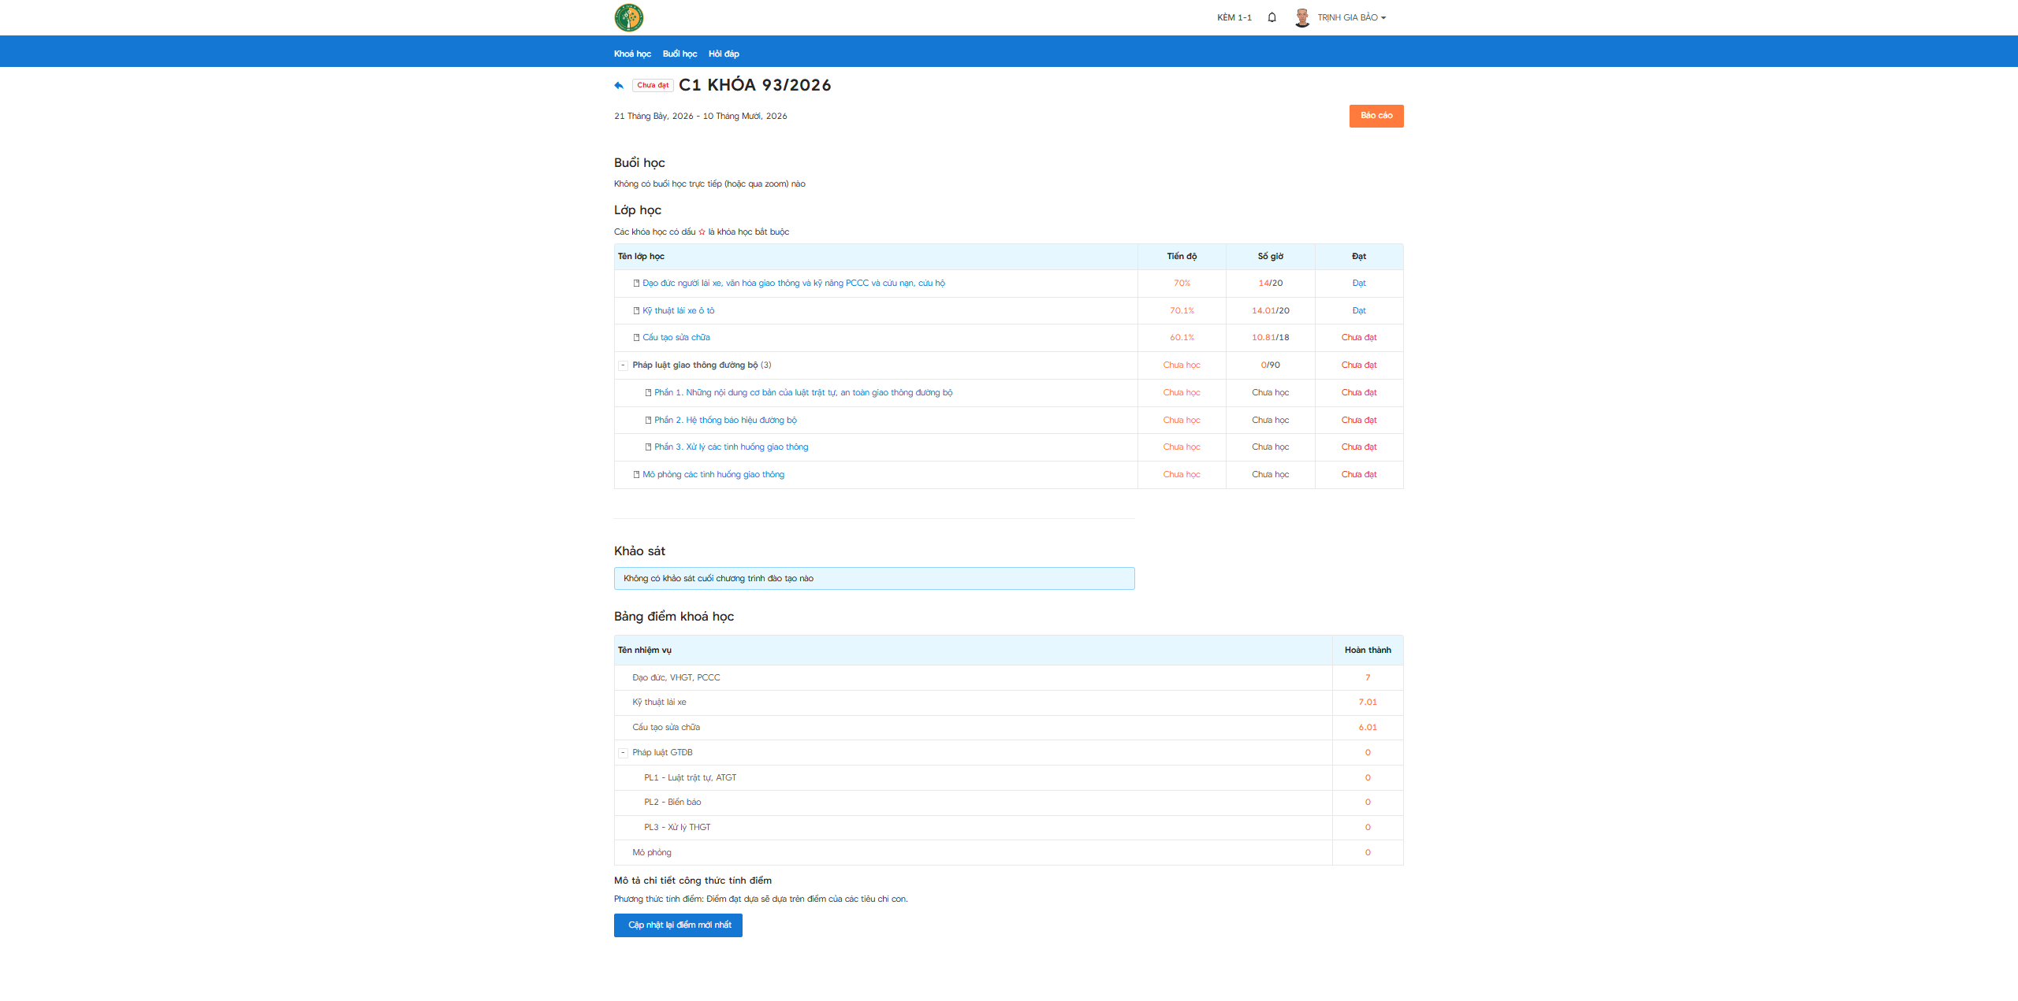Click the 0/90 hours cell

[1270, 365]
